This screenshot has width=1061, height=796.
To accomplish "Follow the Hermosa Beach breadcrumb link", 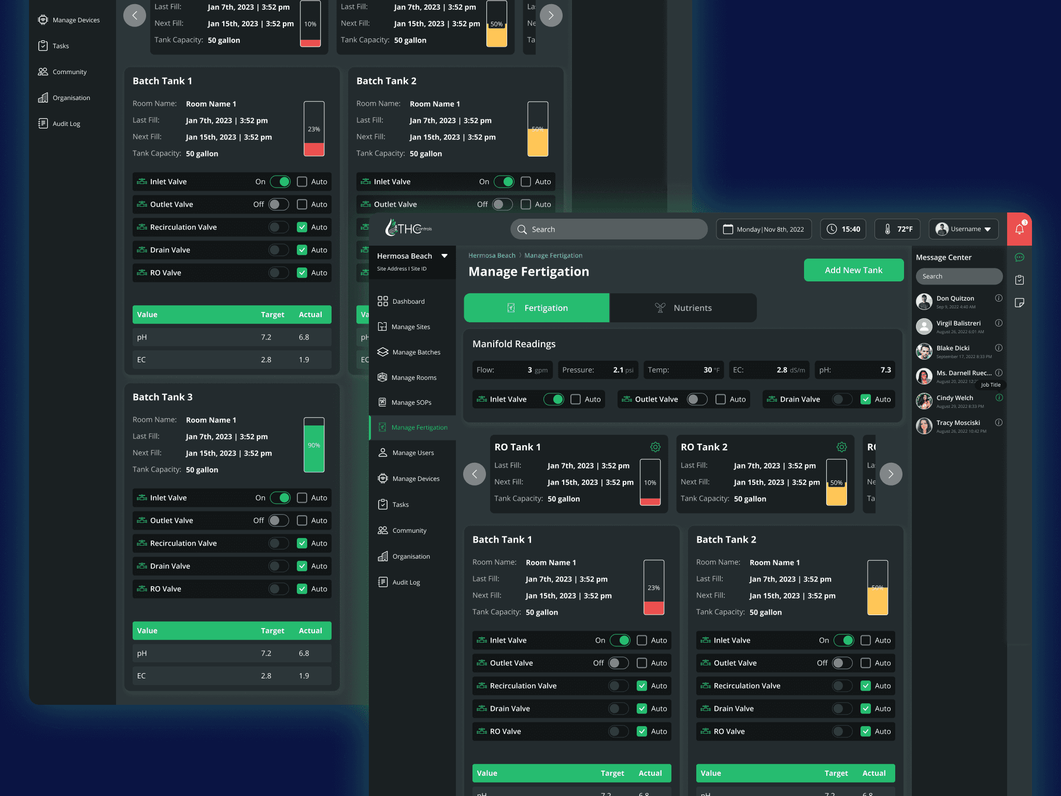I will click(492, 255).
